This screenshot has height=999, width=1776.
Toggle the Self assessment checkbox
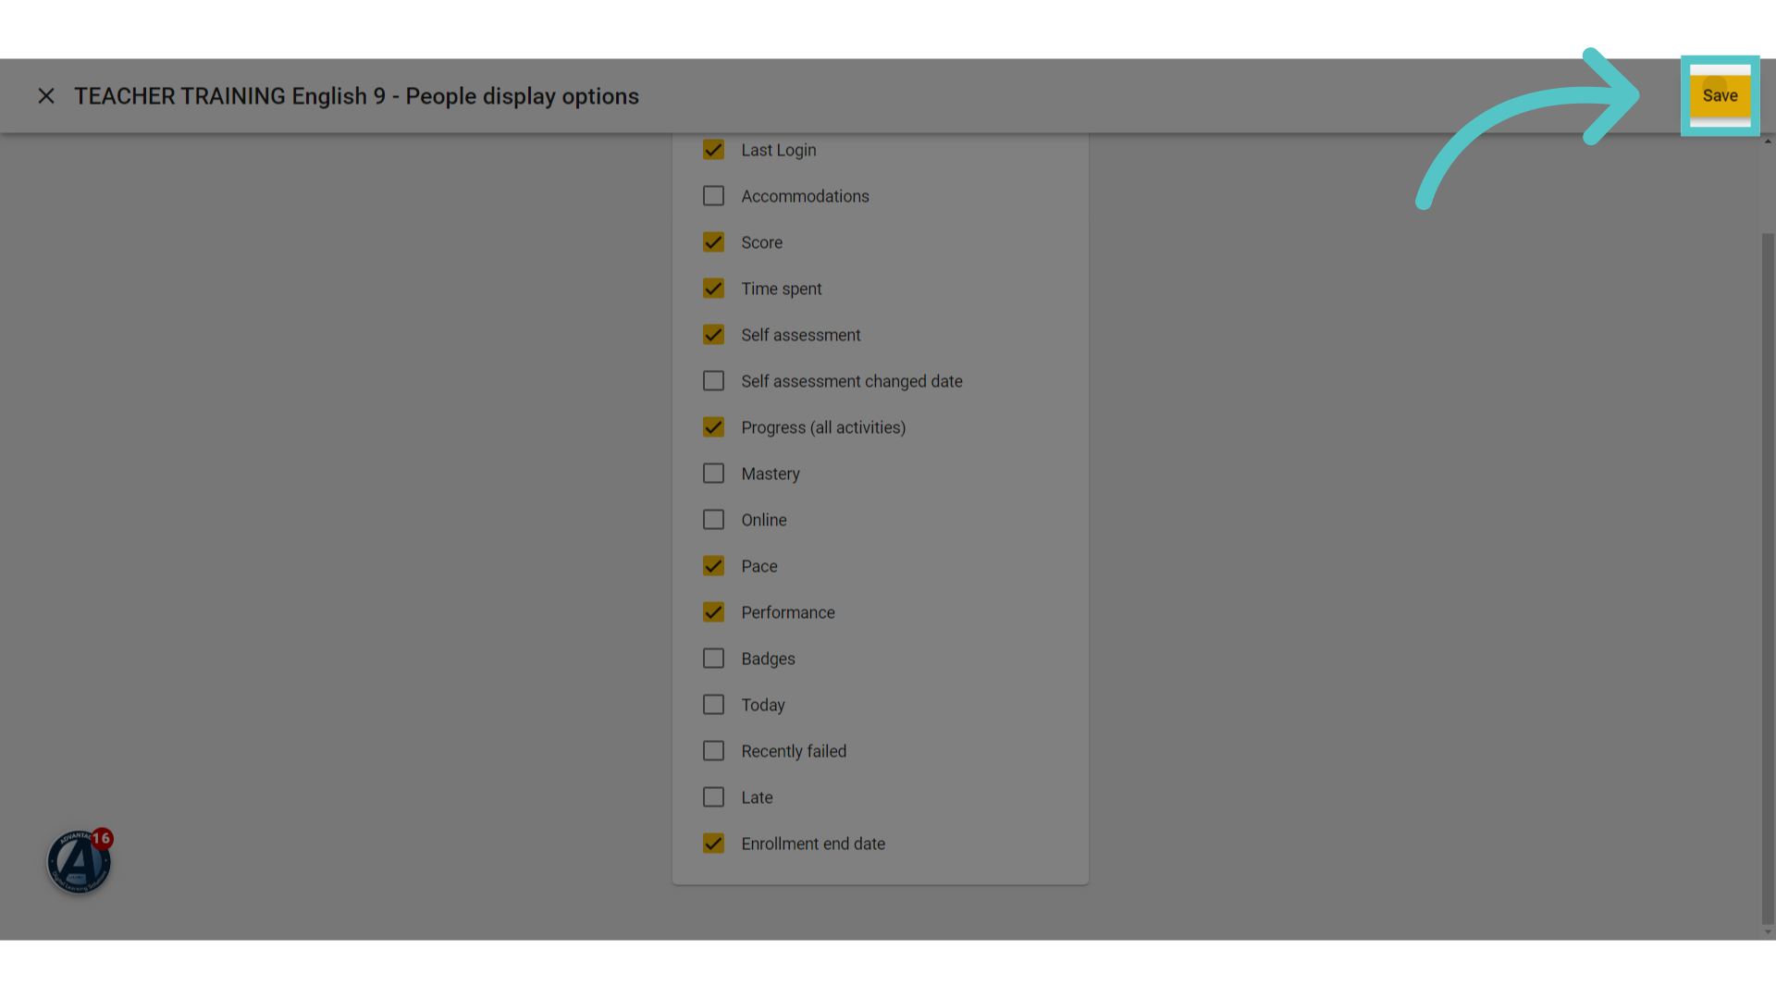(713, 335)
